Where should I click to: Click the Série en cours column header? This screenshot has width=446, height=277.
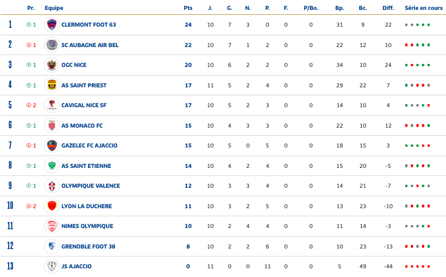419,8
